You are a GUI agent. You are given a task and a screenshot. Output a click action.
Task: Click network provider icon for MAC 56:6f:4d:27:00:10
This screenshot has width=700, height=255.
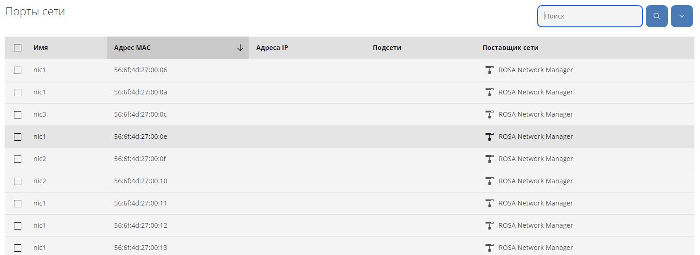click(489, 181)
